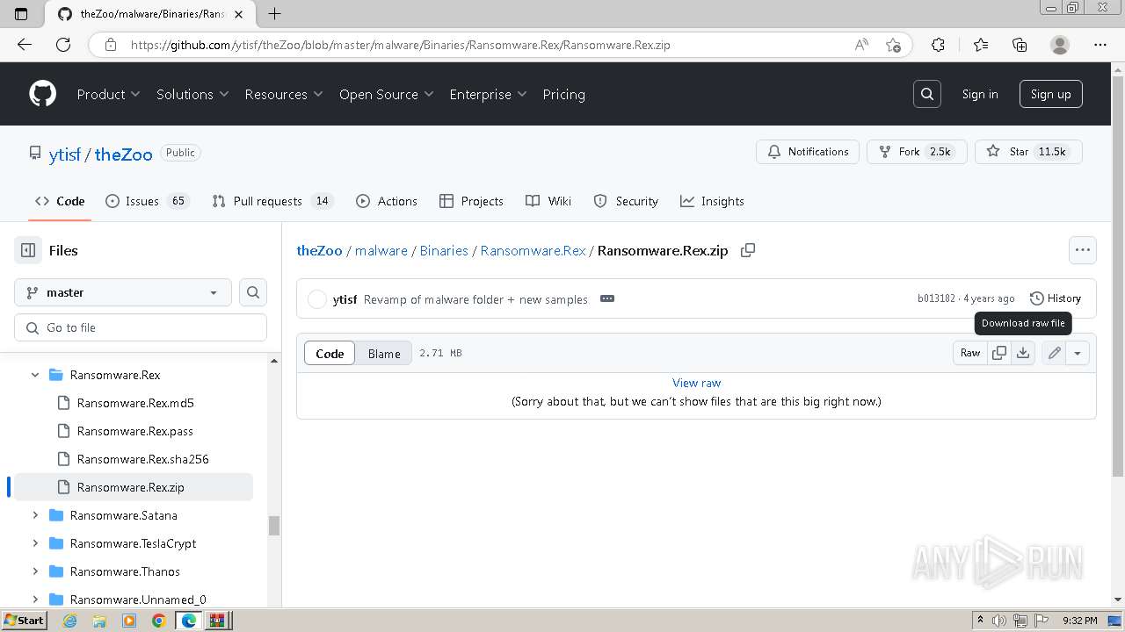Open tab actions menu icon
Viewport: 1125px width, 632px height.
coord(22,14)
